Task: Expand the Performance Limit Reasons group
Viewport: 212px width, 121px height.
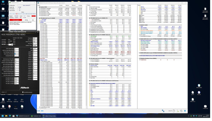Action: click(x=88, y=81)
